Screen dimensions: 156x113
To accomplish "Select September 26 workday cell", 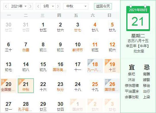I will [x=112, y=86].
